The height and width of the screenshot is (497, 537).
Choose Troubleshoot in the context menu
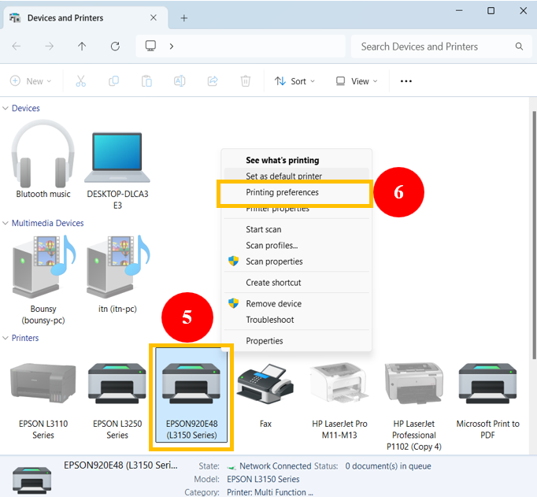pos(269,320)
